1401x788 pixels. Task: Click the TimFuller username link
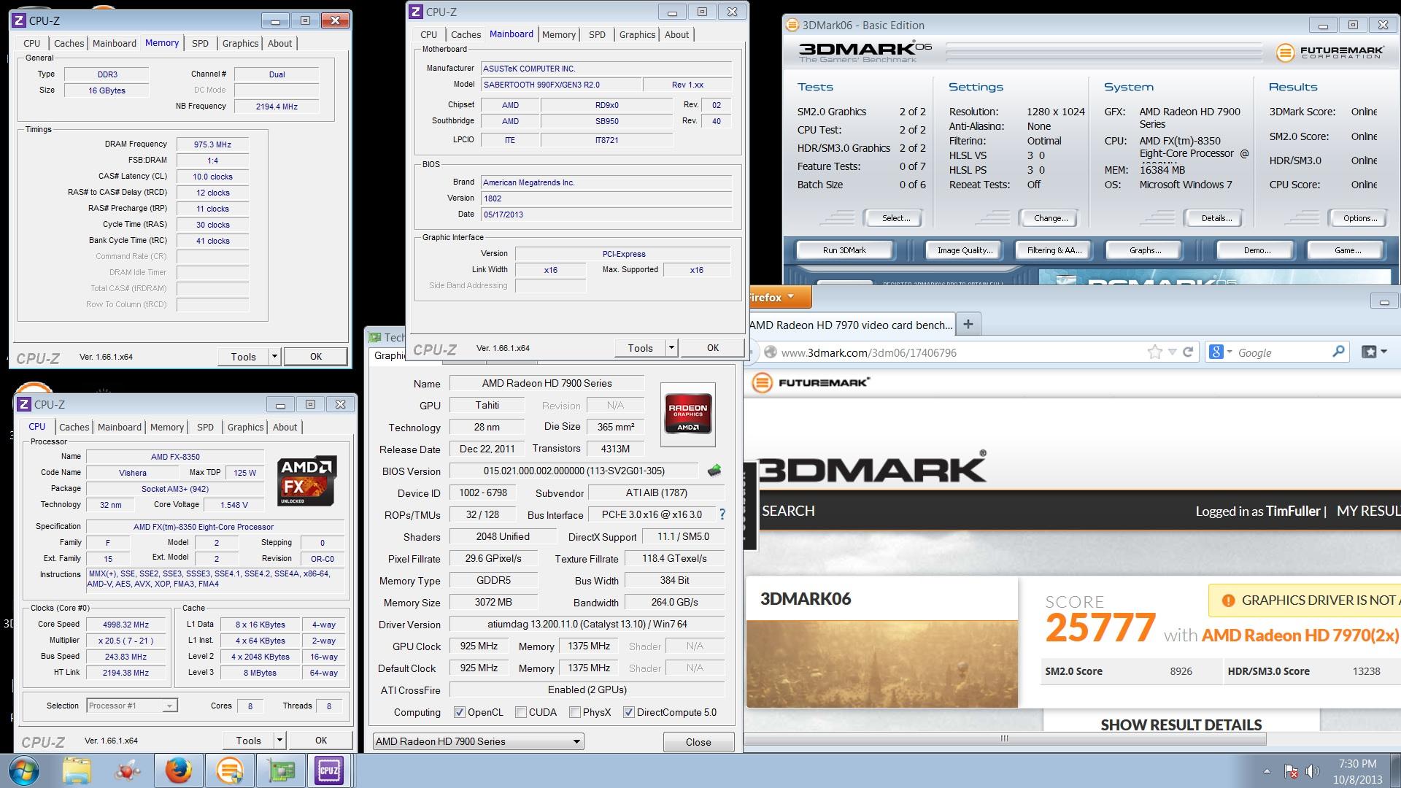[1293, 511]
